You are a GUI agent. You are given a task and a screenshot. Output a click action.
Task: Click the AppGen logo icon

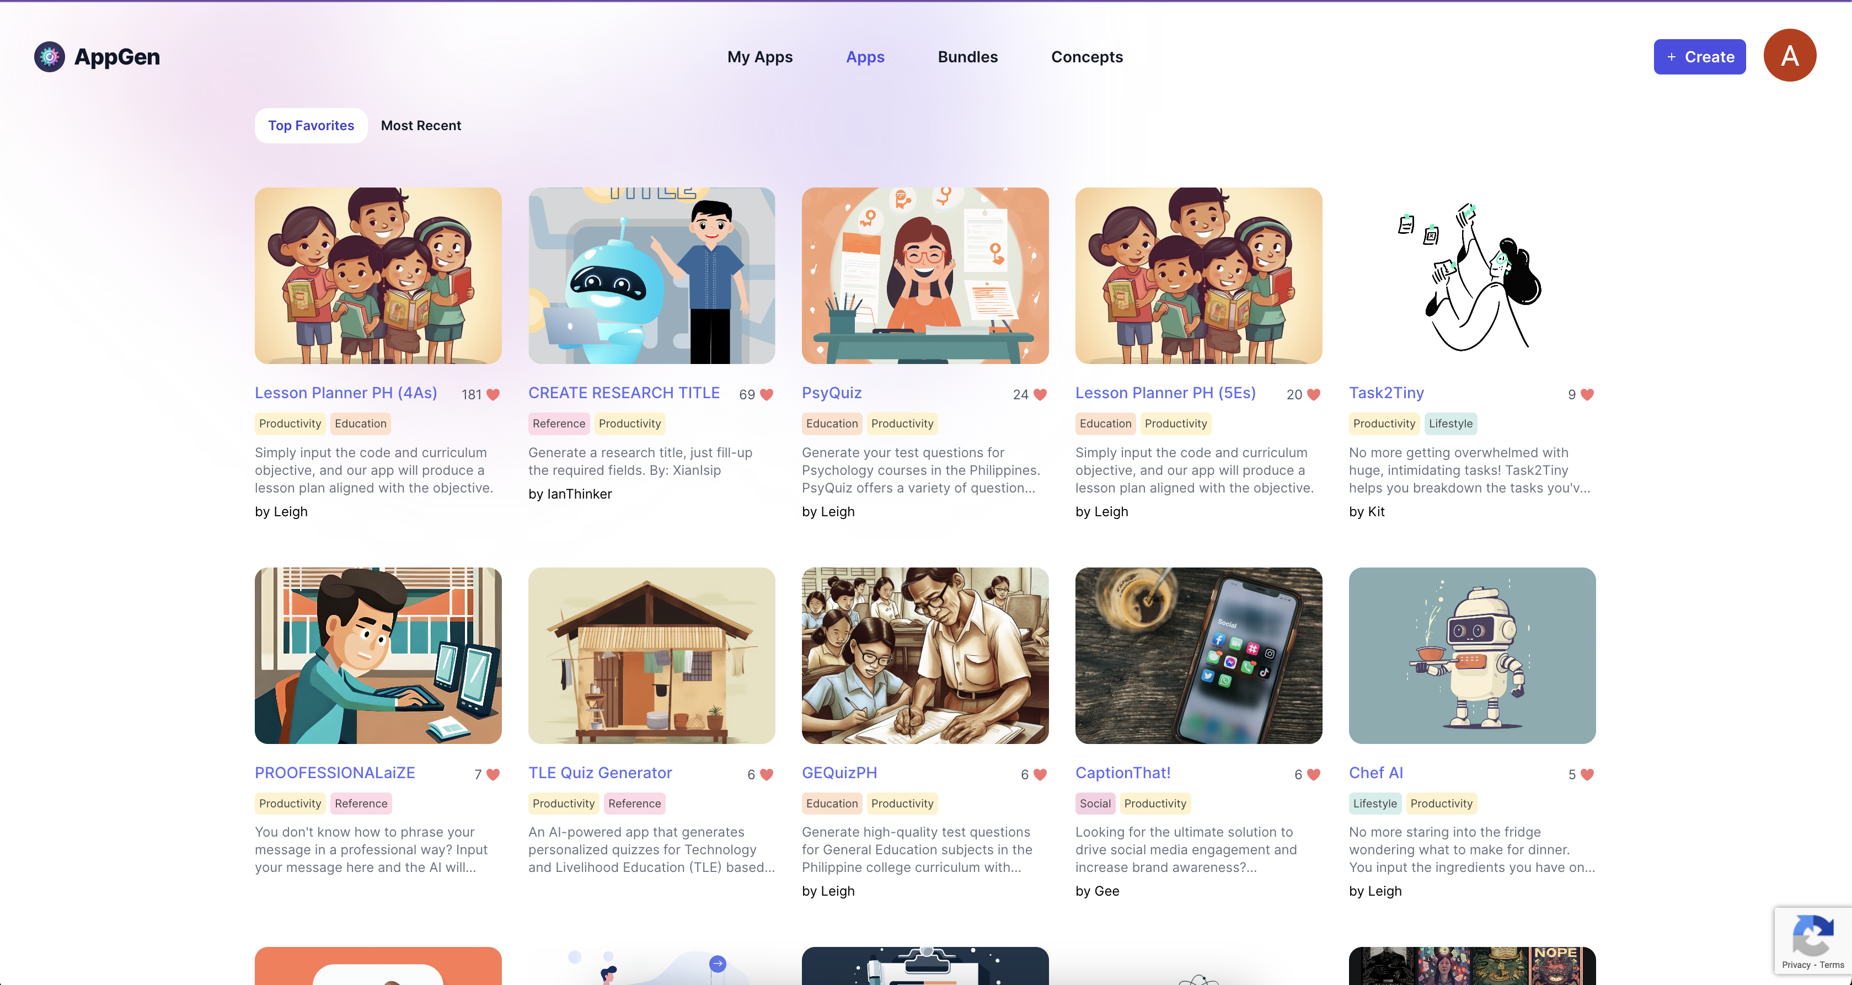(50, 57)
